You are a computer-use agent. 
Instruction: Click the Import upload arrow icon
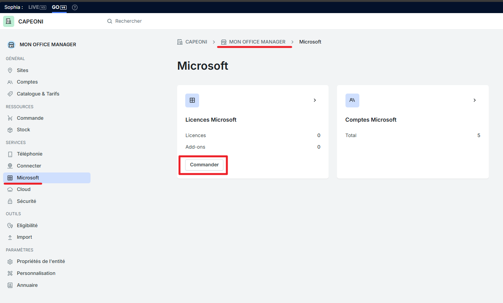click(10, 237)
